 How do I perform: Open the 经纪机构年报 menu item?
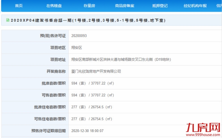[195, 6]
